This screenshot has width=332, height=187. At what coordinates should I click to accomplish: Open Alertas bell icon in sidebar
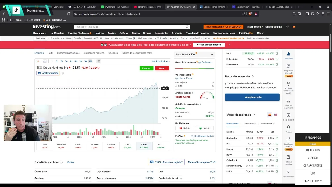coord(288,127)
